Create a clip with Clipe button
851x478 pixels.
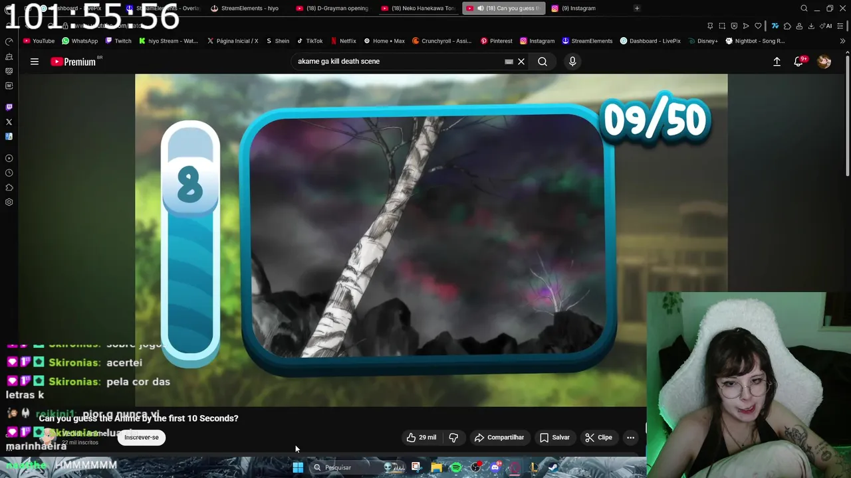click(598, 438)
